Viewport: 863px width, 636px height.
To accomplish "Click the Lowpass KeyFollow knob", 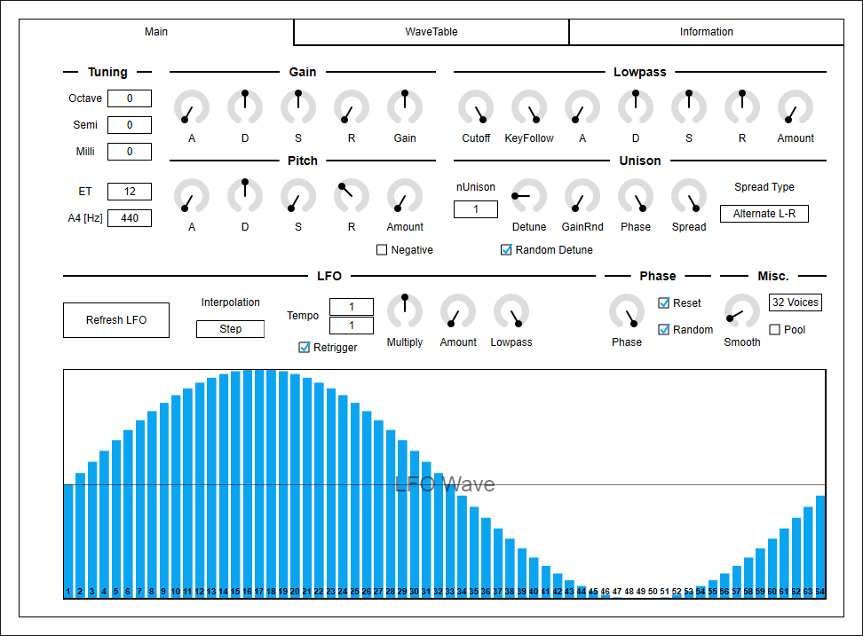I will (x=529, y=107).
